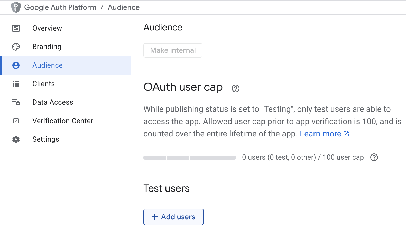Click the Branding palette icon
The height and width of the screenshot is (237, 406).
click(16, 47)
